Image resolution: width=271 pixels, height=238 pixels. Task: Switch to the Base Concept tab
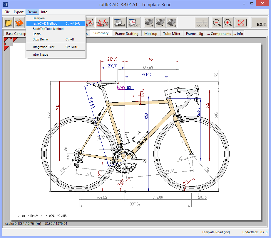coord(15,34)
